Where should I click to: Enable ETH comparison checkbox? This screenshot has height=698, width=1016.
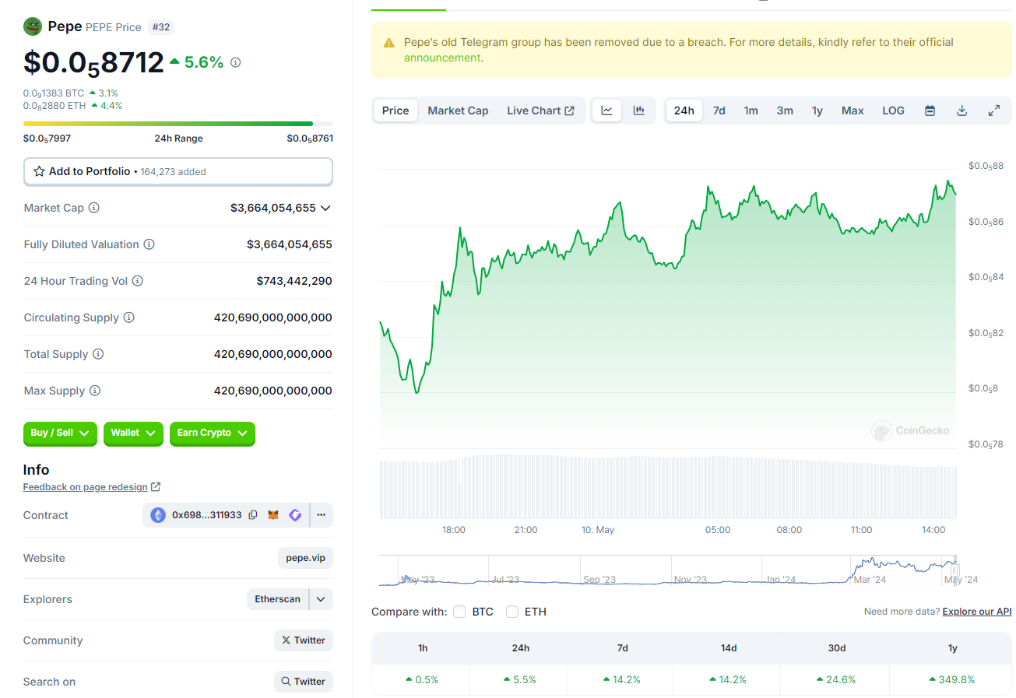[512, 612]
